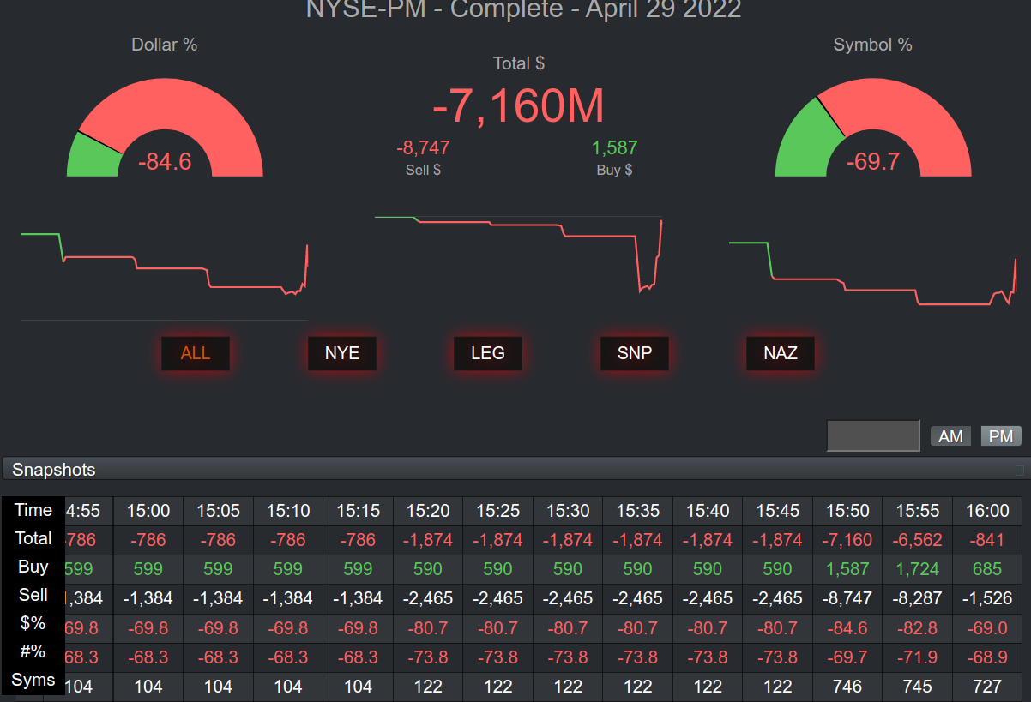
Task: Click the Syms row label
Action: [33, 680]
